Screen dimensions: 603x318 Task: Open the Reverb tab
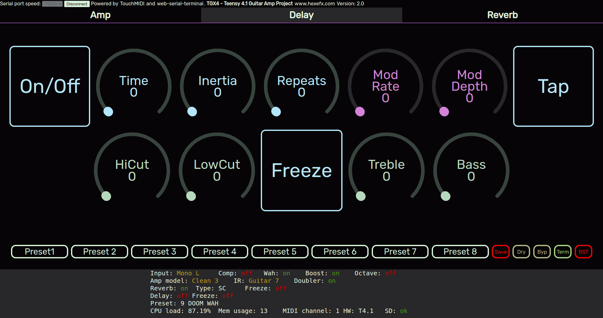point(502,15)
